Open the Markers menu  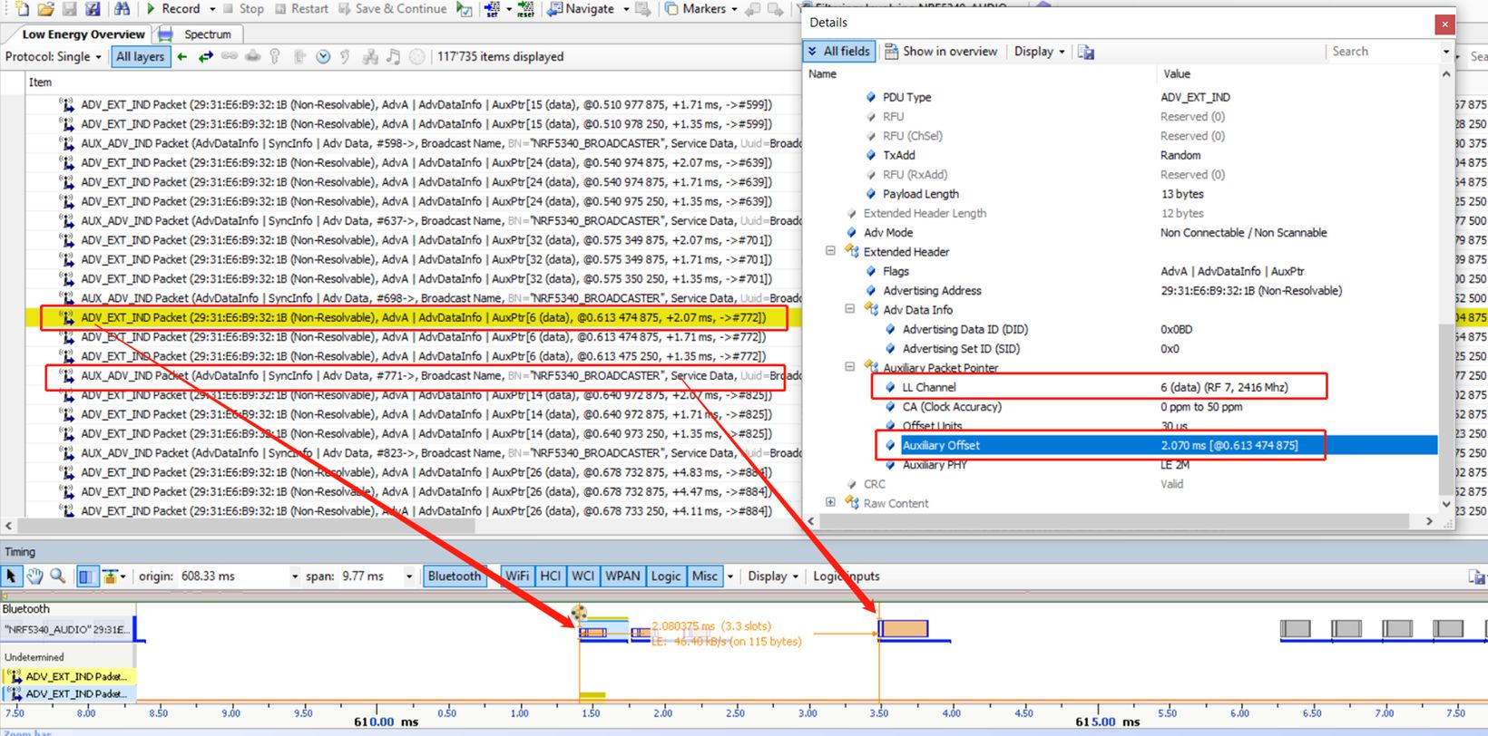tap(703, 9)
